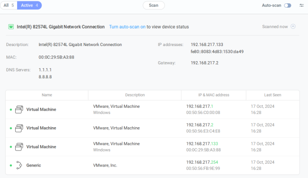Click the virtual machine icon for 192.168.217.133
308x178 pixels.
pyautogui.click(x=19, y=147)
